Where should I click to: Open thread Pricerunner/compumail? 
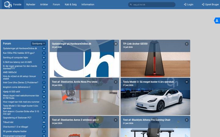click(14, 136)
